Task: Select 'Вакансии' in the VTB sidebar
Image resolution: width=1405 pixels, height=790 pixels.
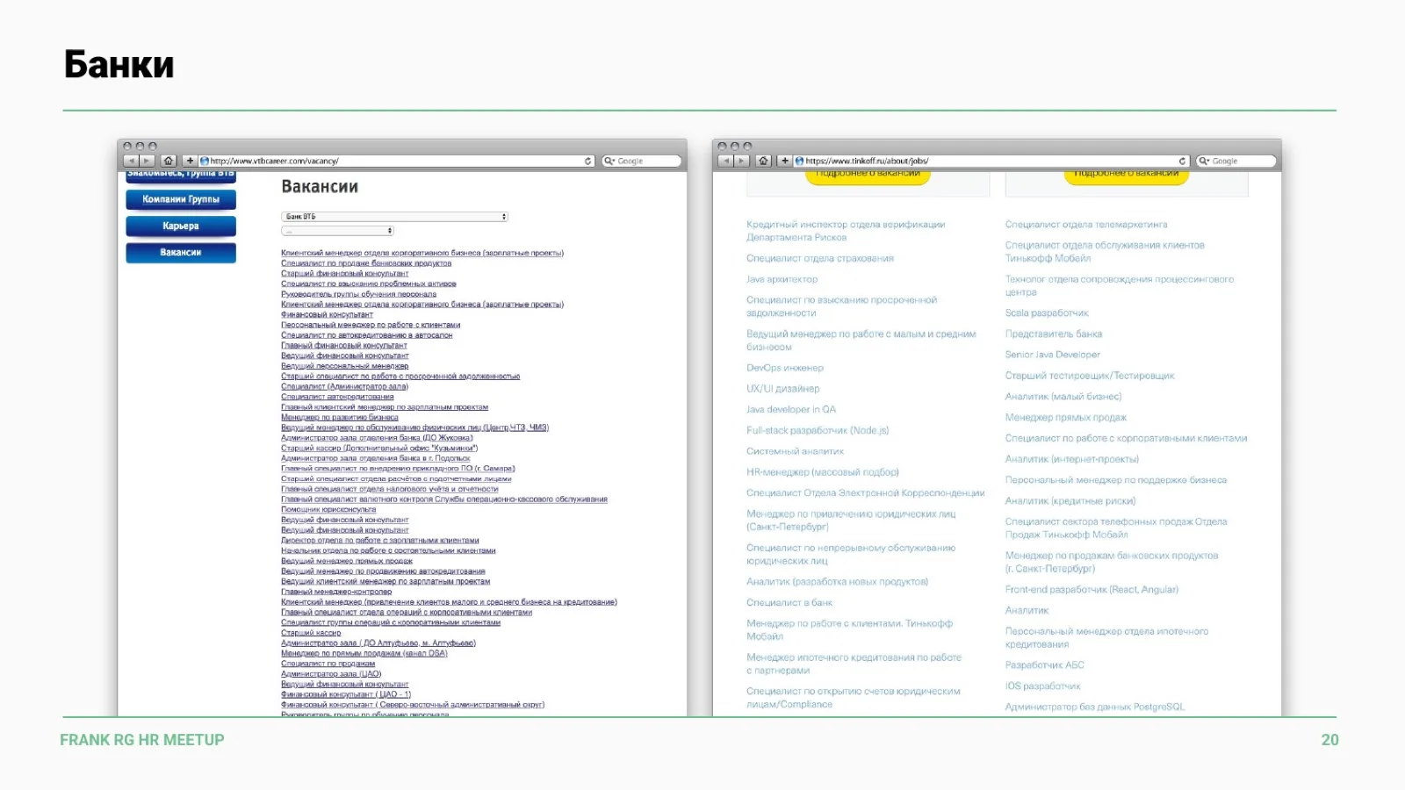Action: tap(181, 253)
